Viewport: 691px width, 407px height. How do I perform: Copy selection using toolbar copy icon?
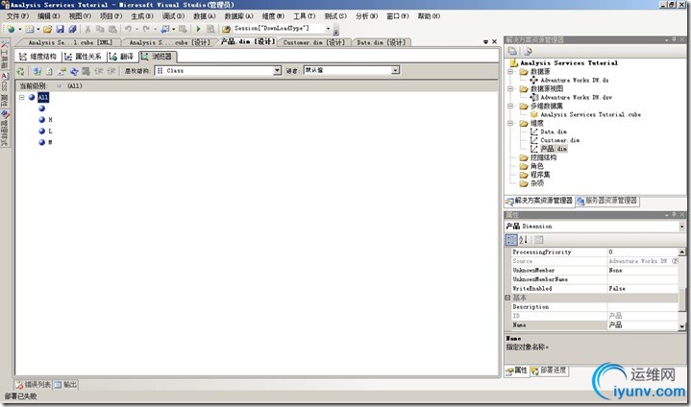coord(100,29)
